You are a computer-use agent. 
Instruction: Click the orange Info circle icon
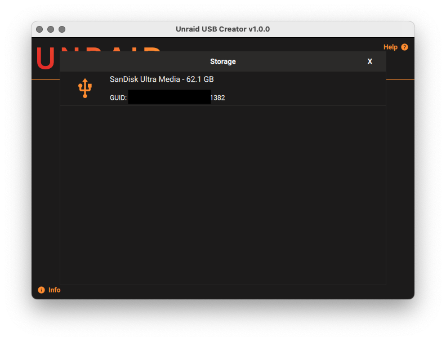pos(41,290)
